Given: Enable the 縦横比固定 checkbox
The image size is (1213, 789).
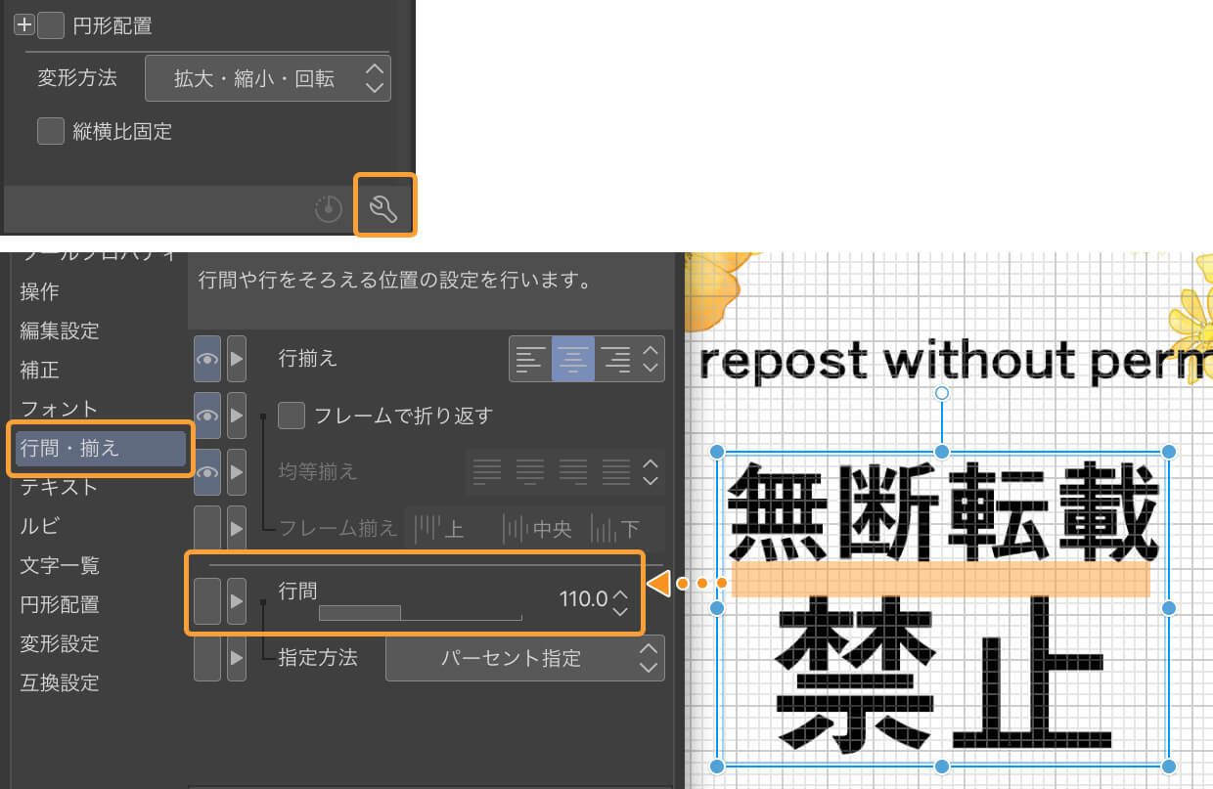Looking at the screenshot, I should pyautogui.click(x=50, y=130).
